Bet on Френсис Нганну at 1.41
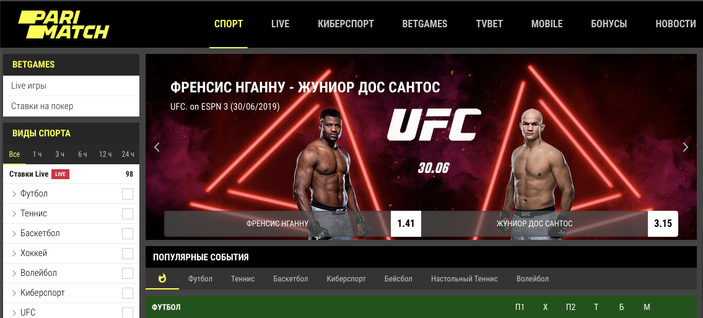Image resolution: width=703 pixels, height=318 pixels. click(406, 223)
